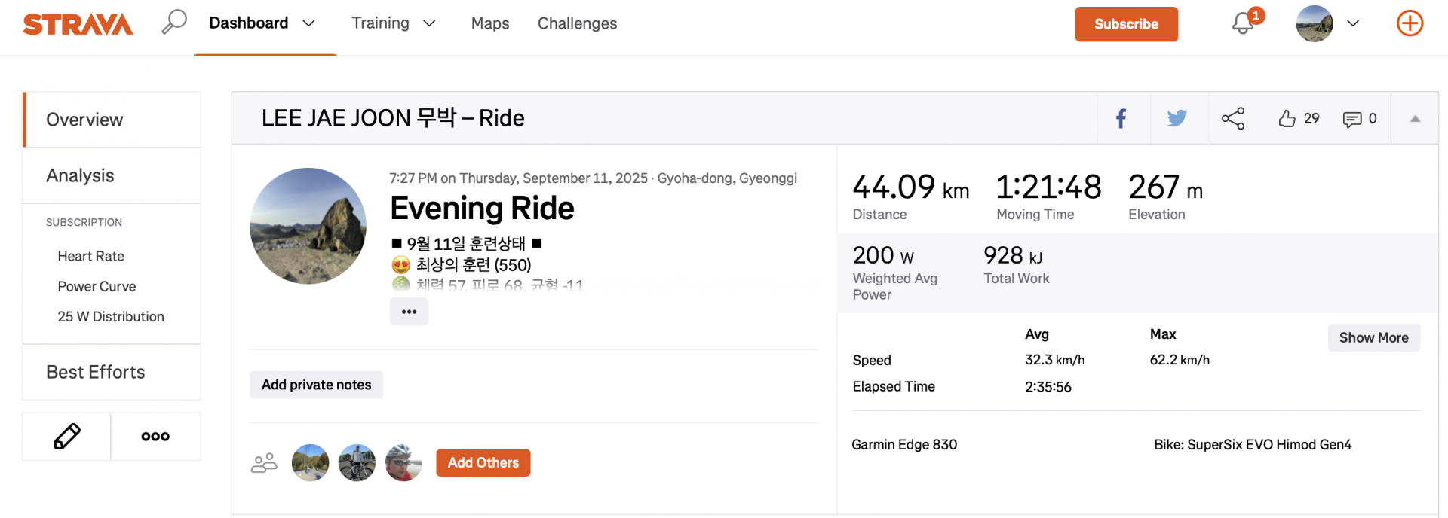The width and height of the screenshot is (1448, 518).
Task: Collapse activity header with triangle arrow
Action: [1415, 119]
